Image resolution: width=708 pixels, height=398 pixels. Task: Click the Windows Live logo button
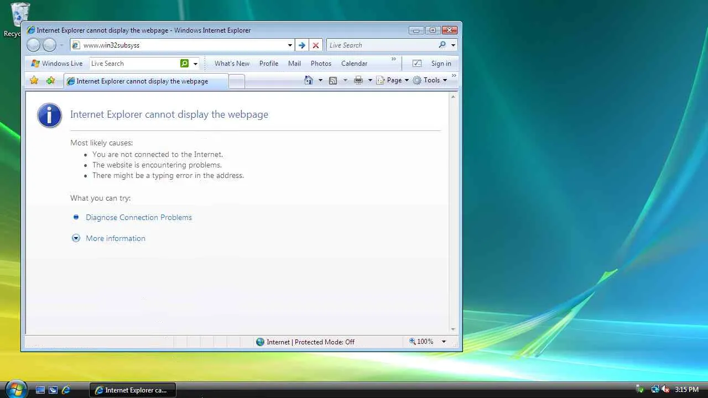pyautogui.click(x=57, y=64)
